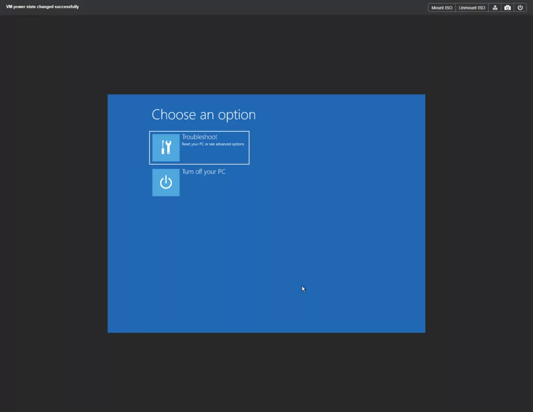
Task: Click the Turn off your PC power icon tile
Action: coord(166,182)
